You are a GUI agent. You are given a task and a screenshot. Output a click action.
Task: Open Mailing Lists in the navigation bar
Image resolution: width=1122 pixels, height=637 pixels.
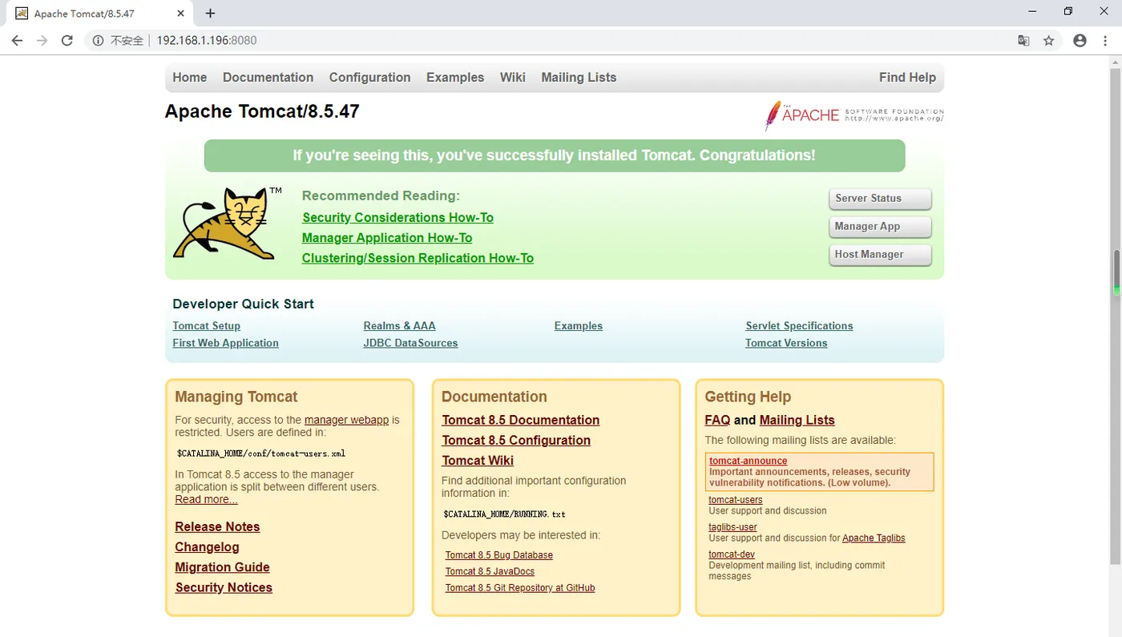[x=579, y=78]
